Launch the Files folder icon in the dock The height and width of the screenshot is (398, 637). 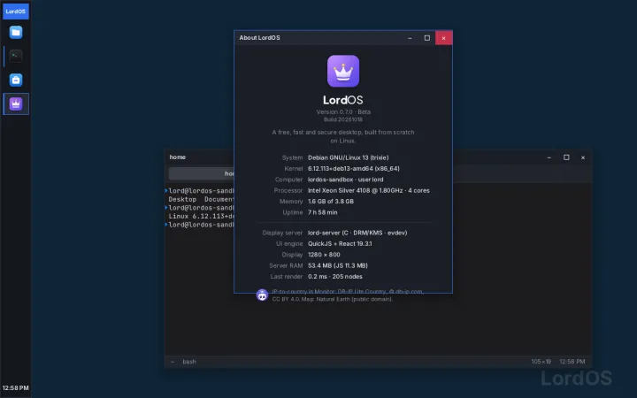[x=16, y=33]
